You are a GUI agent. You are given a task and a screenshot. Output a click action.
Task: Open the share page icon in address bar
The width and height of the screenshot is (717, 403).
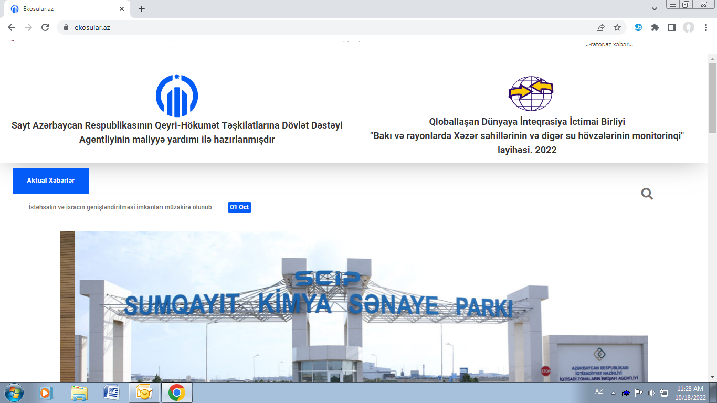pos(600,27)
